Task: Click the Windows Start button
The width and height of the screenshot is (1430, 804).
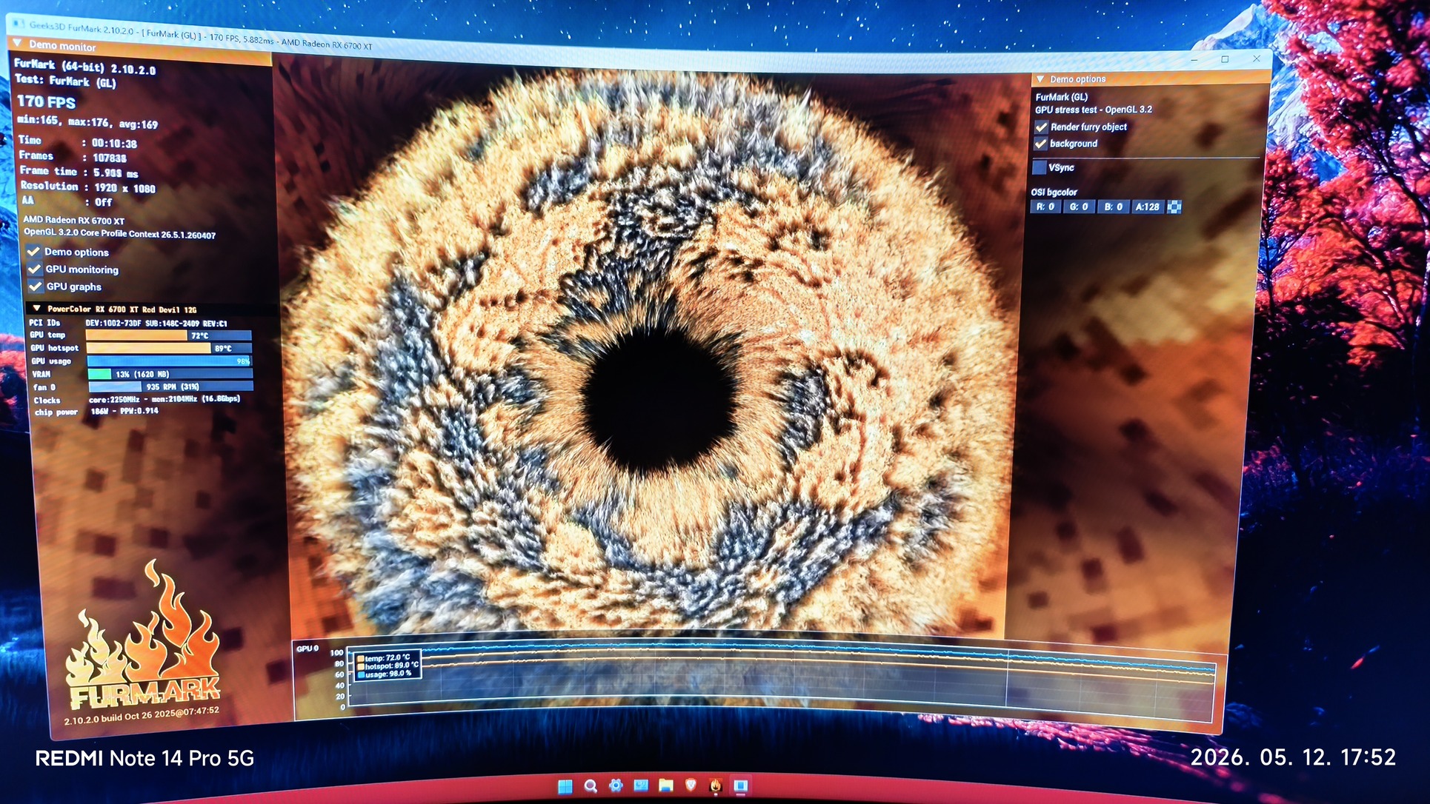Action: click(565, 785)
